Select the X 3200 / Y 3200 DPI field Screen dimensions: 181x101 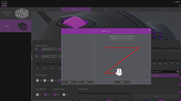point(48,56)
